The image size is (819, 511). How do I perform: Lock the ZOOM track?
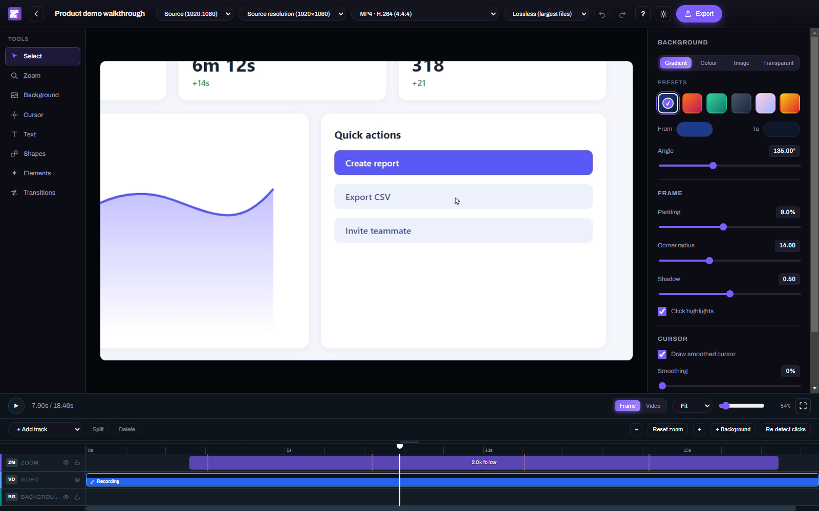point(77,462)
